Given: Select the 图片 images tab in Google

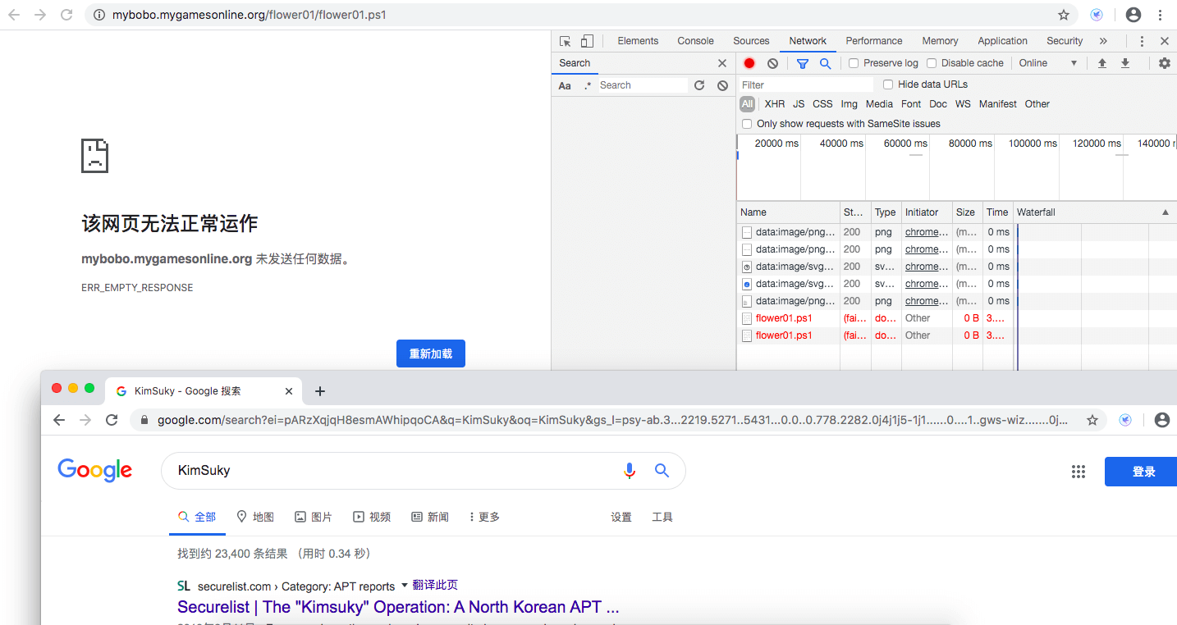Looking at the screenshot, I should 314,517.
